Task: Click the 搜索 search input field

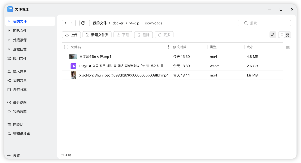Action: coord(266,23)
